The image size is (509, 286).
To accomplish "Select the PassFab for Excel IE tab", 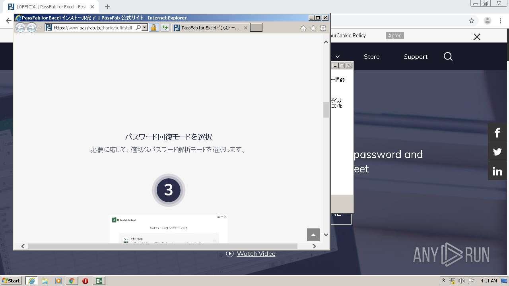I will 210,28.
